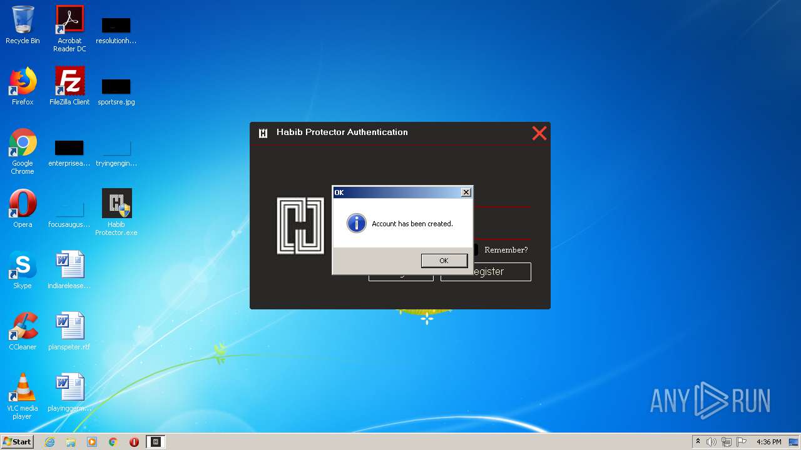Screen dimensions: 801x450
Task: Select the enterprisea... desktop file
Action: tap(69, 154)
